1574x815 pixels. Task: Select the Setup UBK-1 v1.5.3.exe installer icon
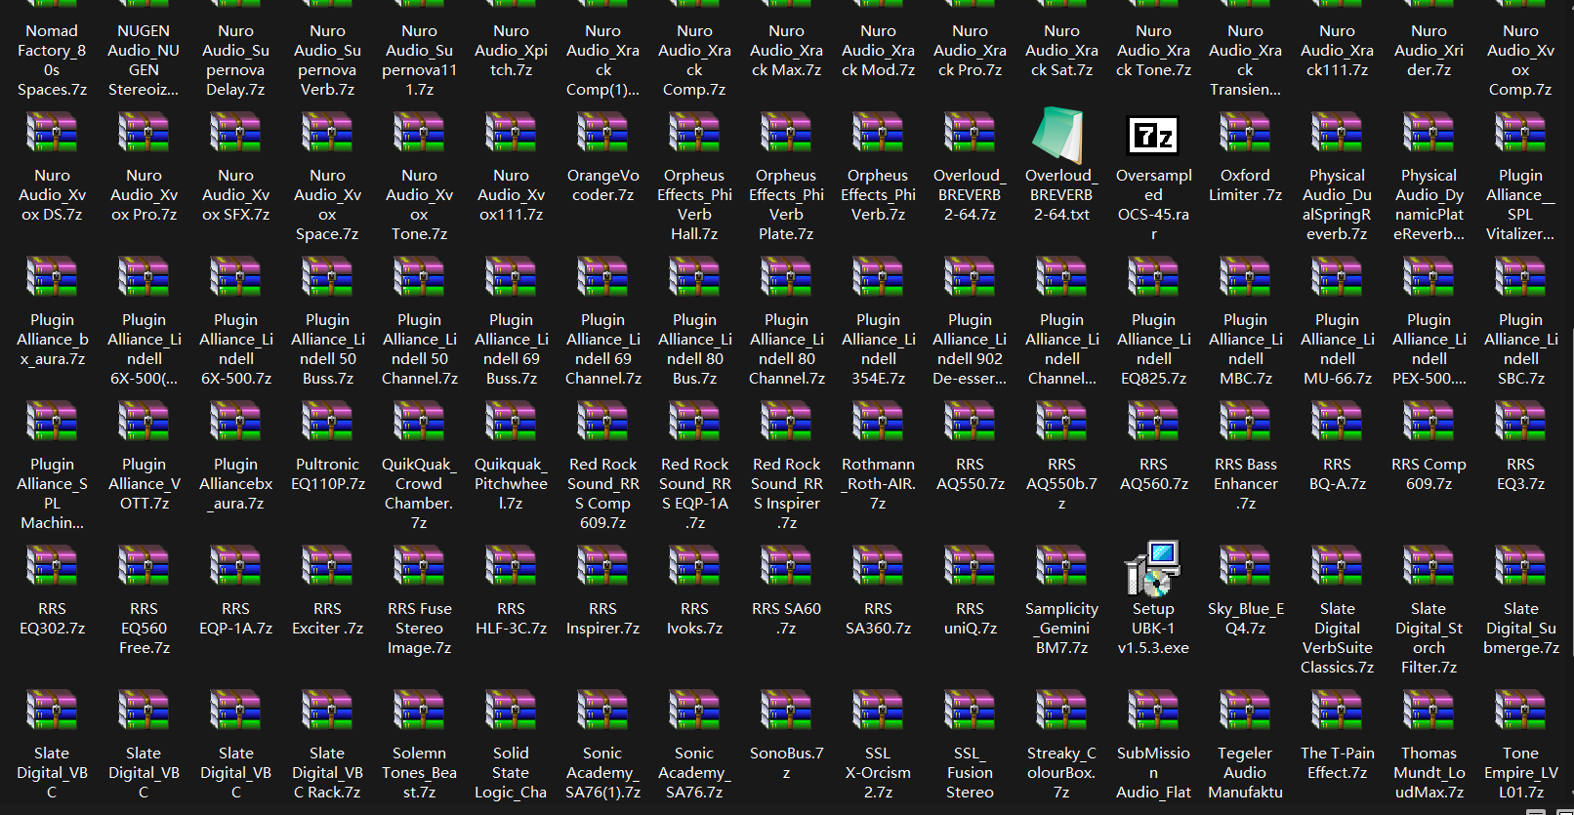(1153, 568)
